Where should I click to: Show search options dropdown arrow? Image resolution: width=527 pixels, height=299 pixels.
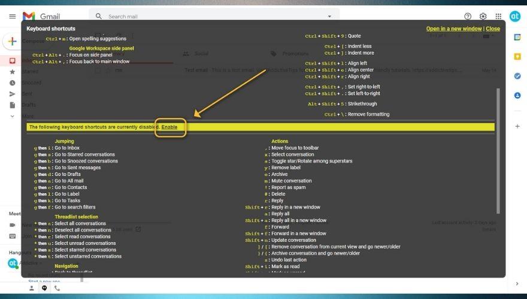pos(329,16)
